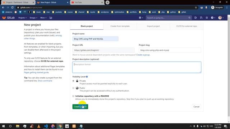230x129 pixels.
Task: Open the Windows notification center
Action: (225, 126)
